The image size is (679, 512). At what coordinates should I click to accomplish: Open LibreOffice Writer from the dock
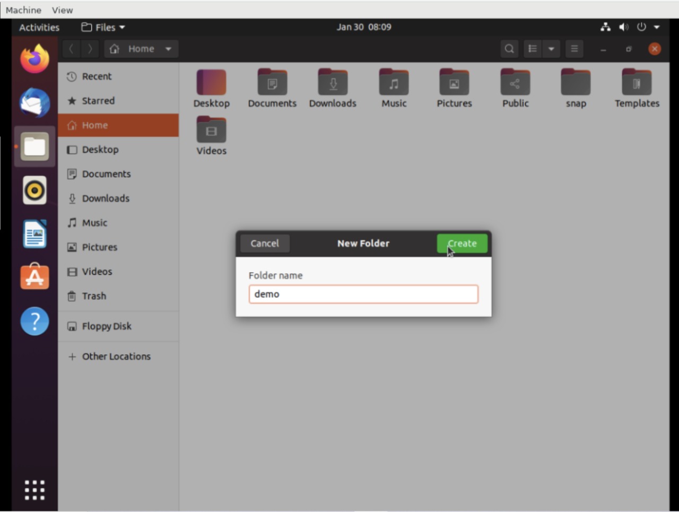pyautogui.click(x=34, y=233)
